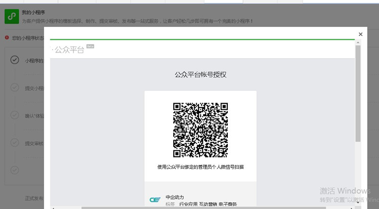
Task: Click the Beta badge next to 公众平台
Action: [90, 46]
